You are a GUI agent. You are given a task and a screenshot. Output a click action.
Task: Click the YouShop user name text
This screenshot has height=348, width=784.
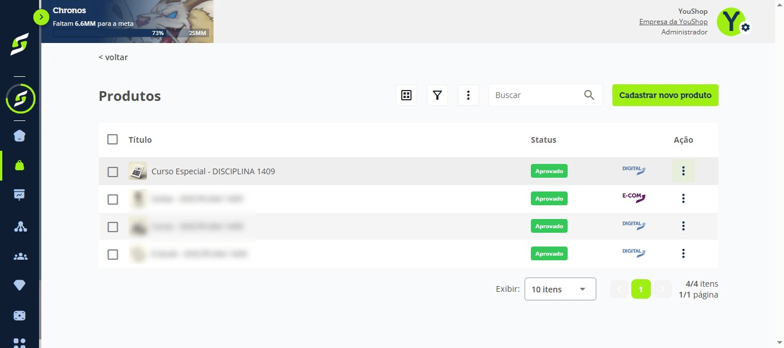click(x=693, y=11)
